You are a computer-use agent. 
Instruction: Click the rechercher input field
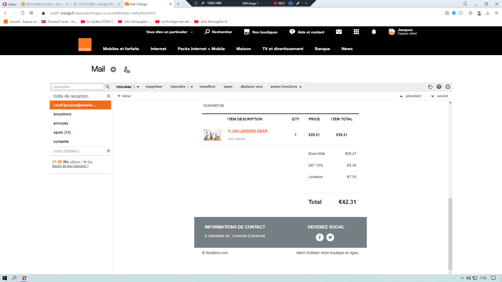77,87
